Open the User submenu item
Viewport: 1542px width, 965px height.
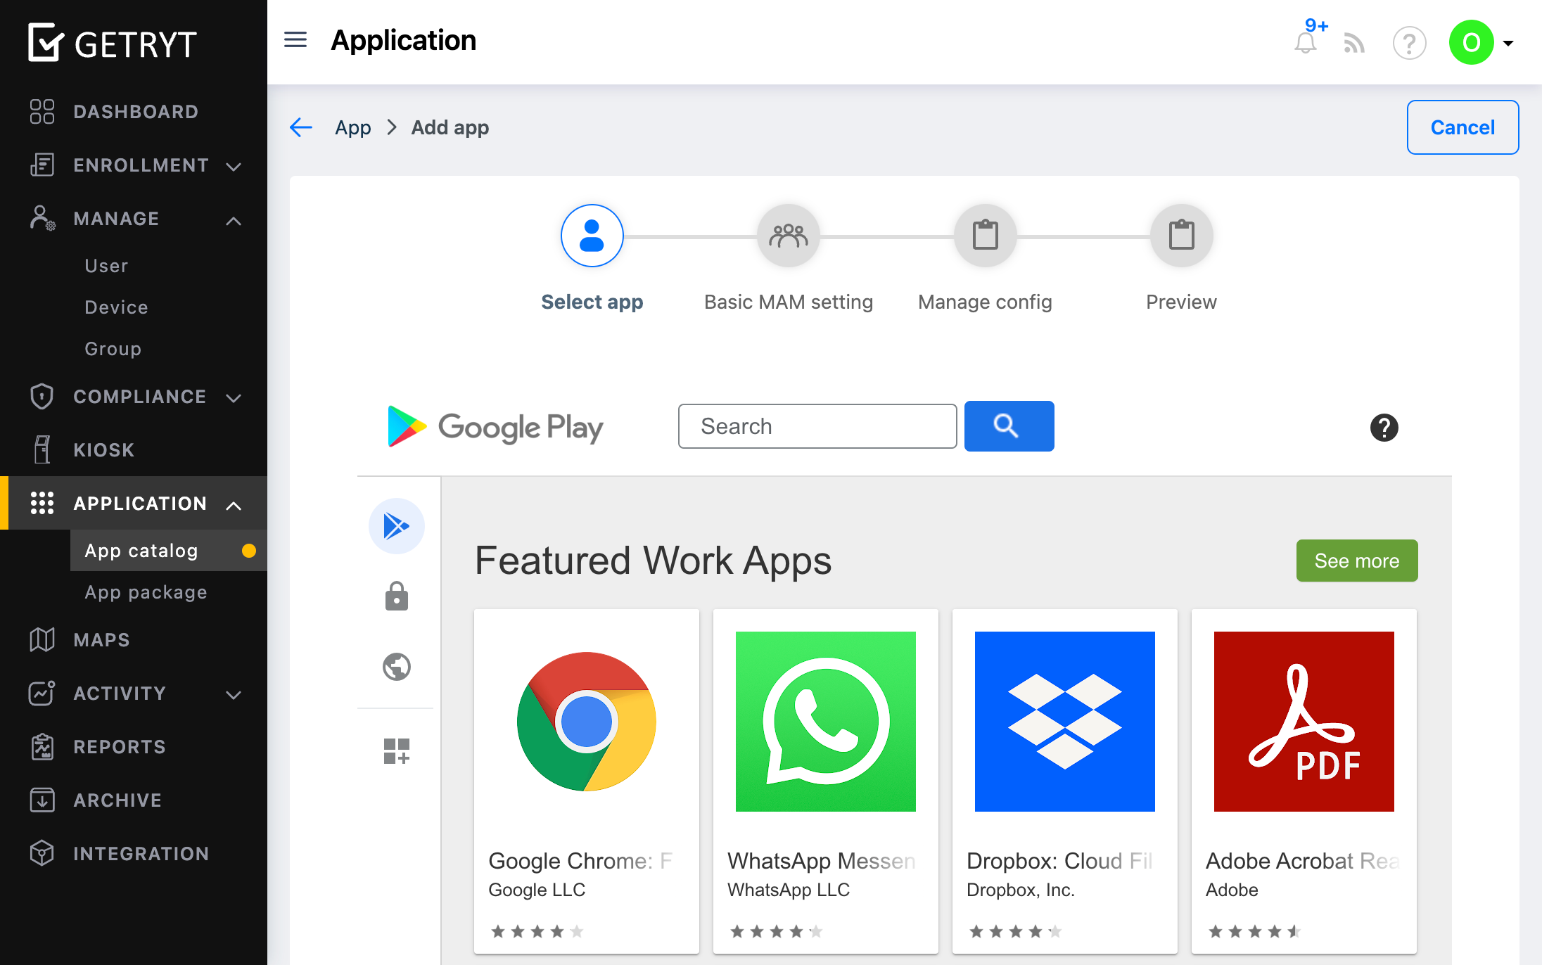pyautogui.click(x=107, y=266)
